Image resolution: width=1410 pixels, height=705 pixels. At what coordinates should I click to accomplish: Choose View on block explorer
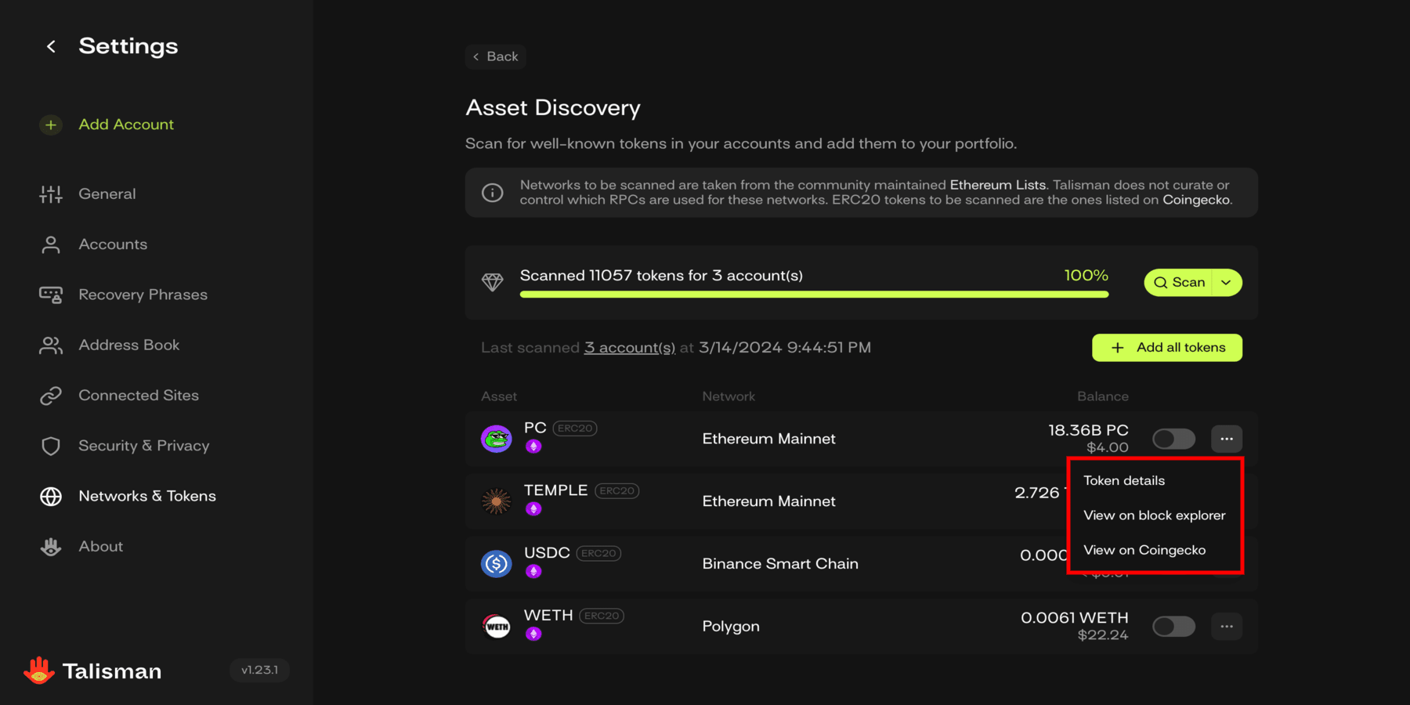click(x=1154, y=515)
